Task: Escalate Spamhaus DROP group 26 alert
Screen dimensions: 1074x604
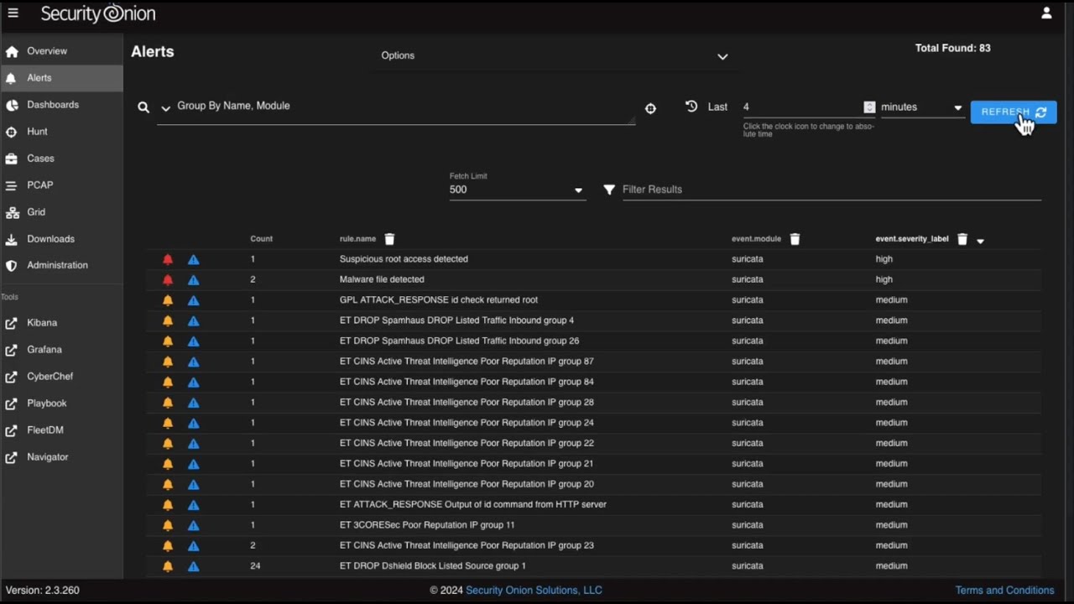Action: pos(193,341)
